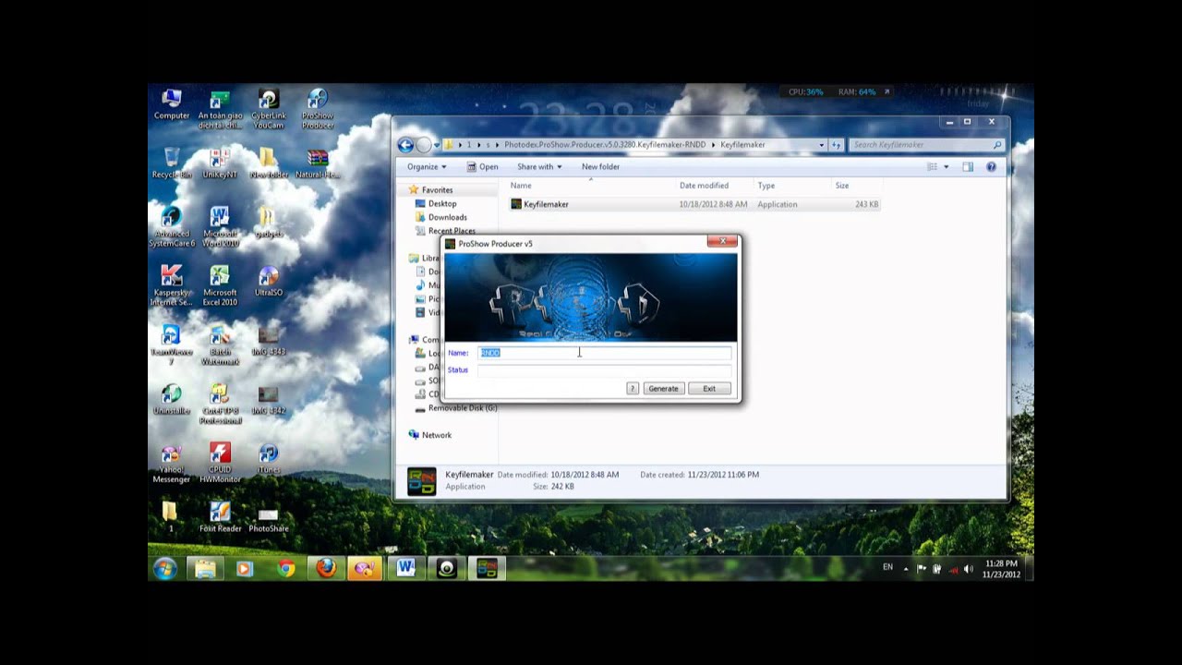Image resolution: width=1182 pixels, height=665 pixels.
Task: Open Downloads in the navigation pane
Action: click(x=447, y=217)
